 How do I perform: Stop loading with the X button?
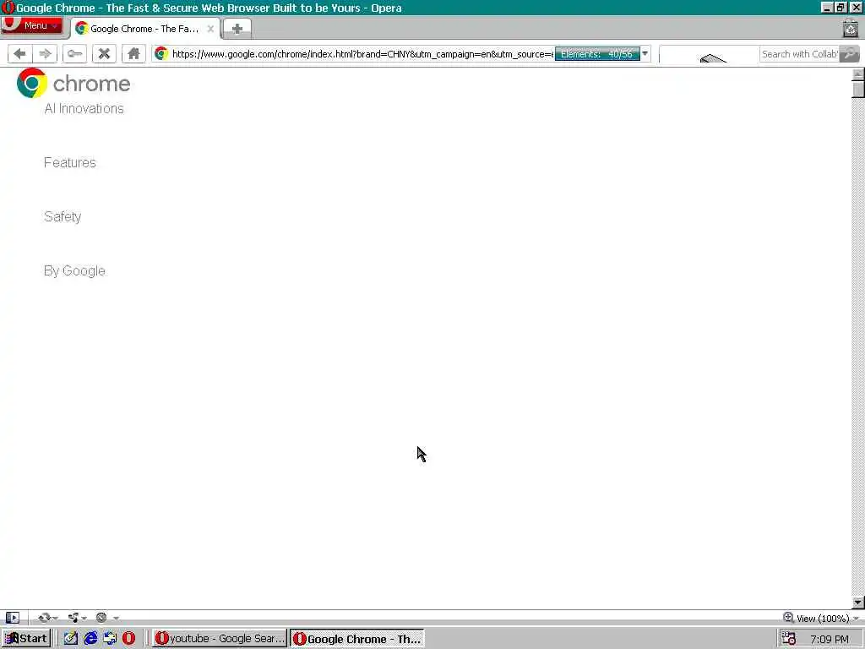click(x=104, y=53)
